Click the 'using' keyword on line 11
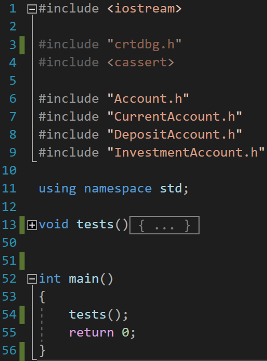This screenshot has width=267, height=361. 57,189
